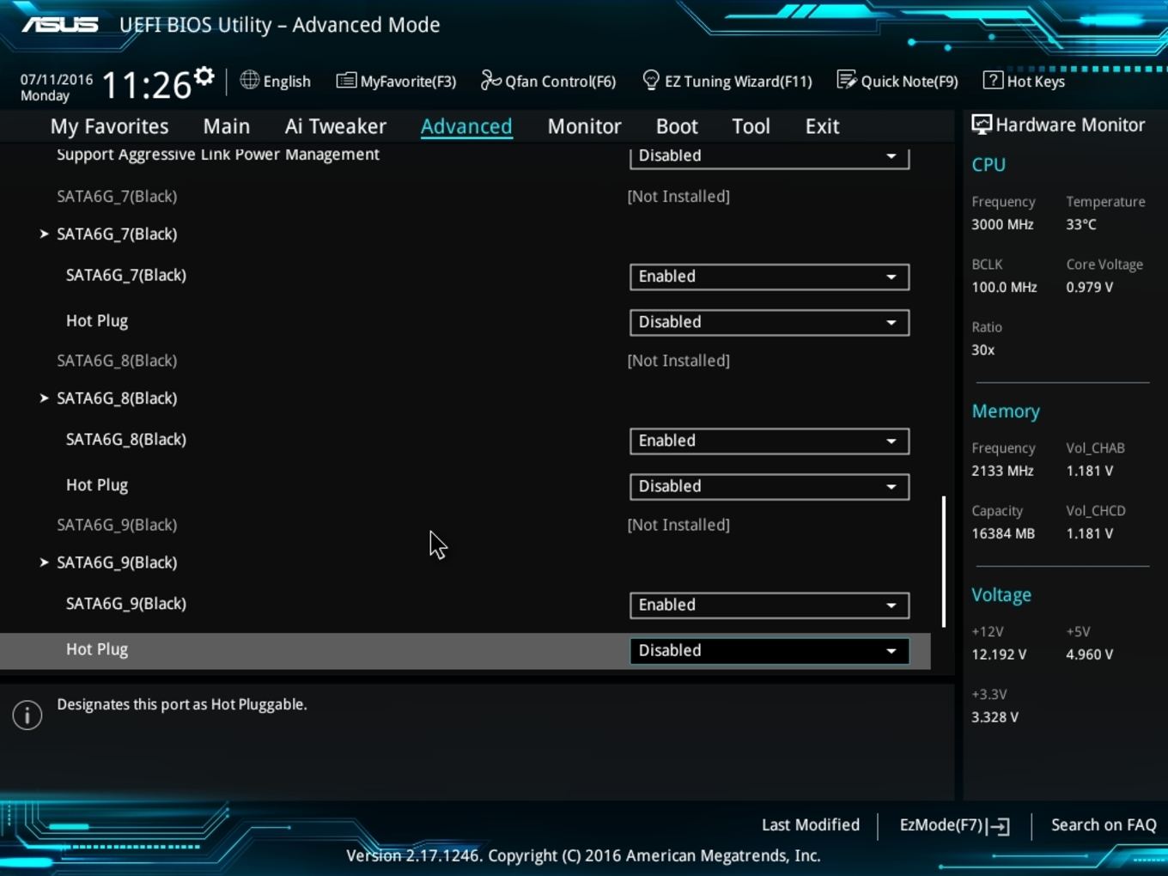Open Hot Plug dropdown under SATA6G_8
Viewport: 1168px width, 876px height.
(770, 486)
